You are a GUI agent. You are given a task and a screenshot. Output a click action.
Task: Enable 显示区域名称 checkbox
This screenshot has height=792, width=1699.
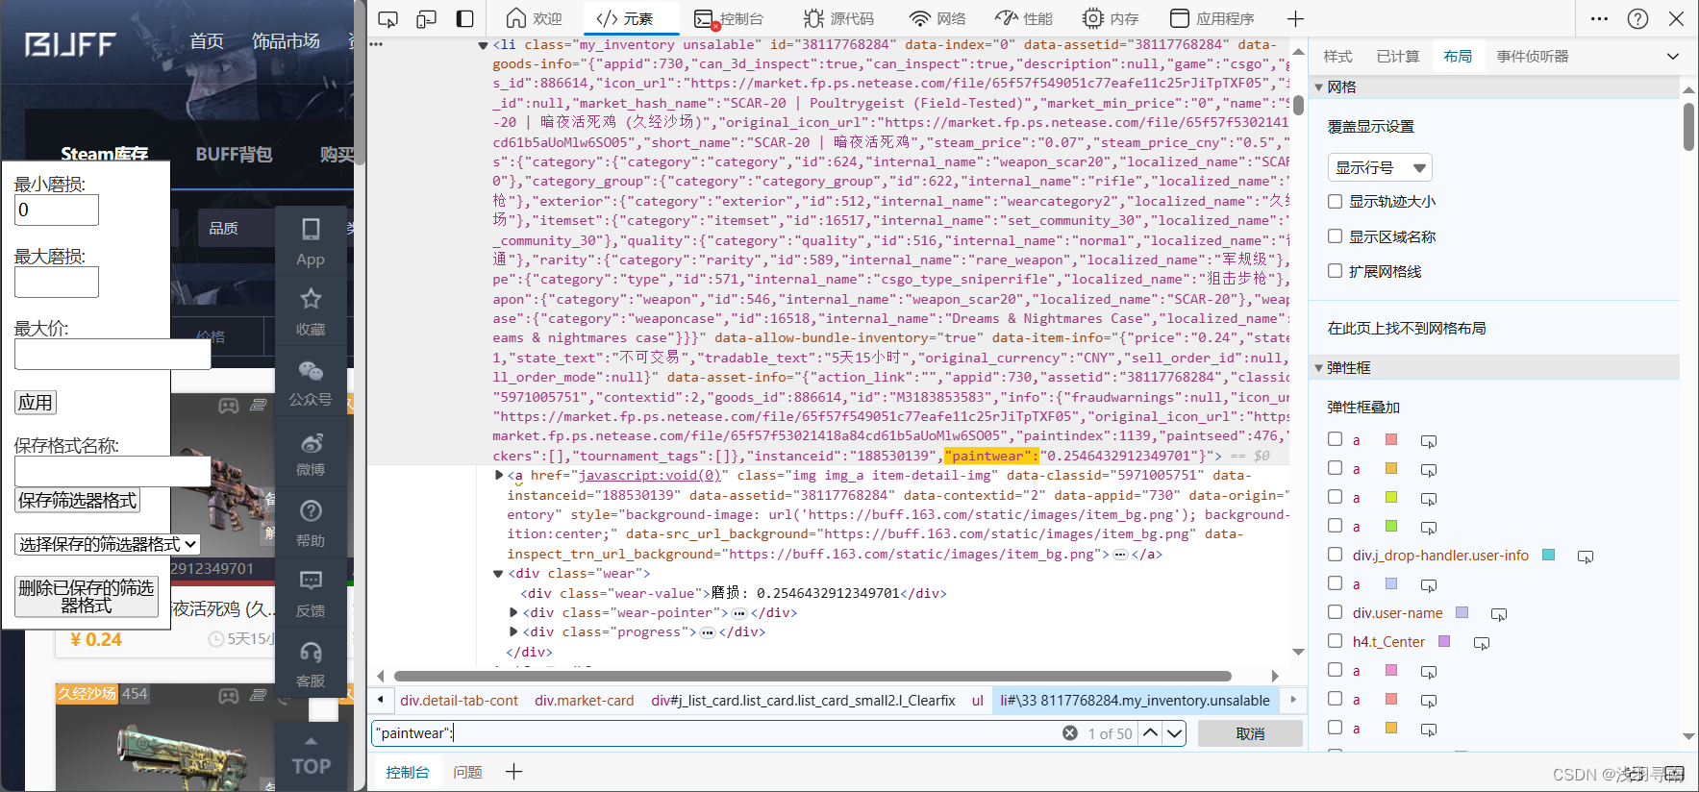1335,235
